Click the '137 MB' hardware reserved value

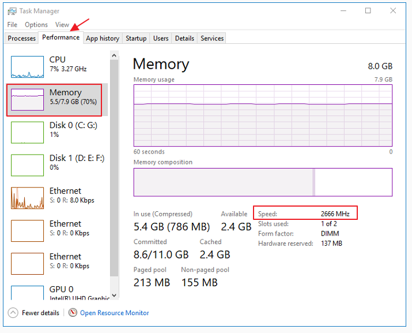coord(331,243)
